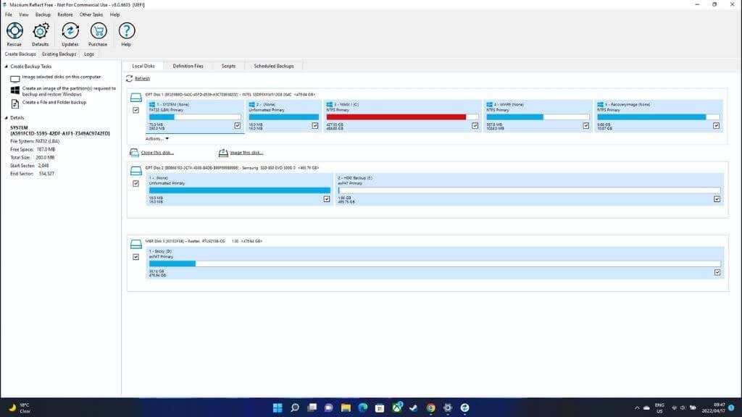This screenshot has height=417, width=742.
Task: Click Windows flag icon on RecoveryImage partition
Action: 600,104
